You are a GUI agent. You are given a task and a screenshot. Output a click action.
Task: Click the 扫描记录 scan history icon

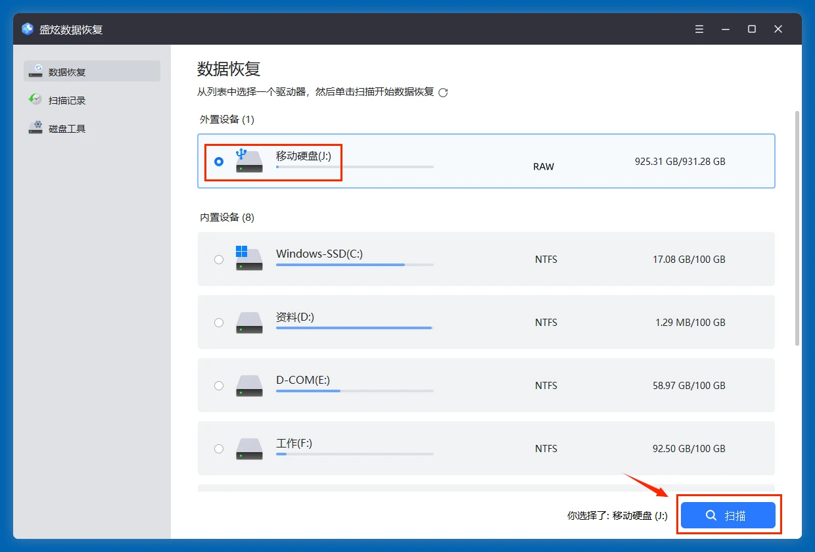click(x=35, y=99)
